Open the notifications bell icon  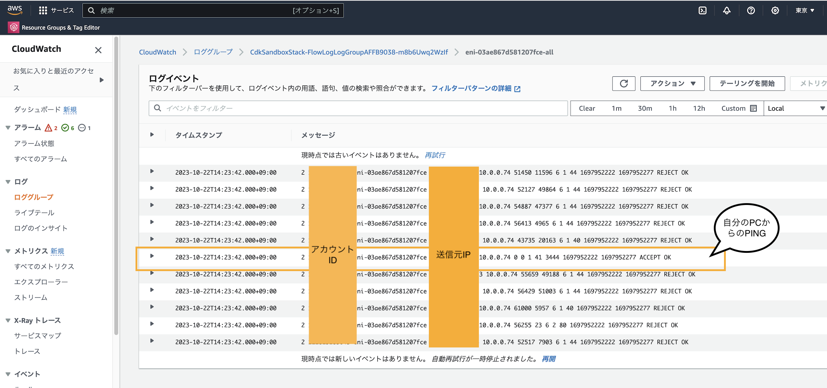(727, 11)
